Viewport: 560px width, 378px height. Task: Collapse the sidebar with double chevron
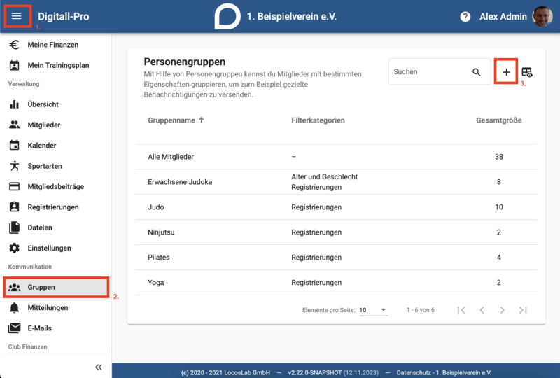click(99, 367)
